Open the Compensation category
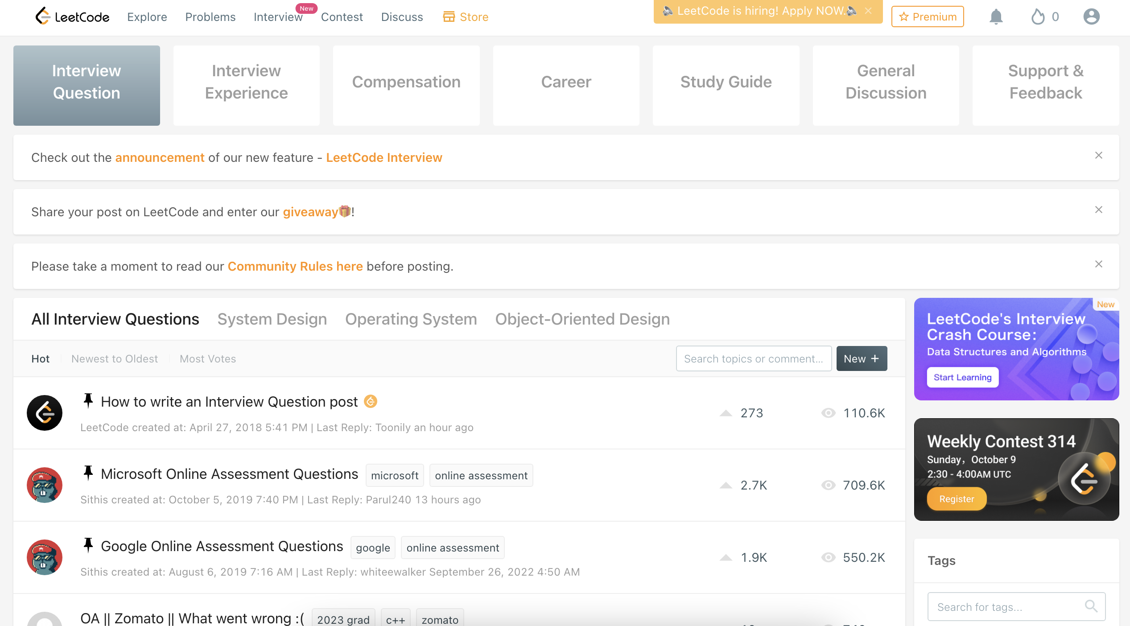This screenshot has height=626, width=1130. (x=406, y=82)
